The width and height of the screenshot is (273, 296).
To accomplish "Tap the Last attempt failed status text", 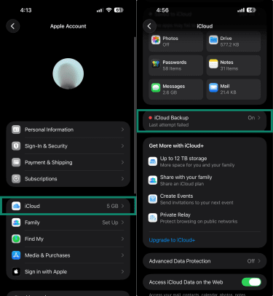I will (169, 125).
